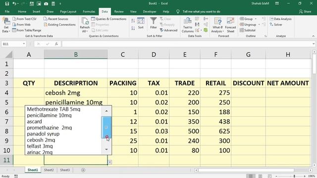
Task: Click Text to Columns
Action: coord(188,25)
